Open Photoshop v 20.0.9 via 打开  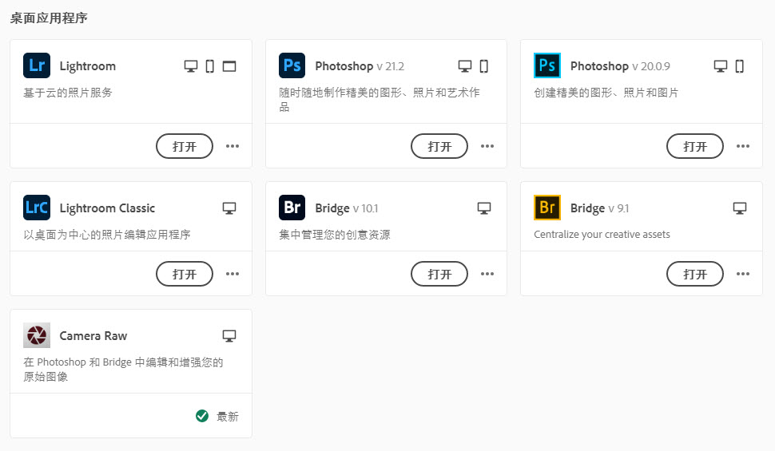tap(695, 146)
